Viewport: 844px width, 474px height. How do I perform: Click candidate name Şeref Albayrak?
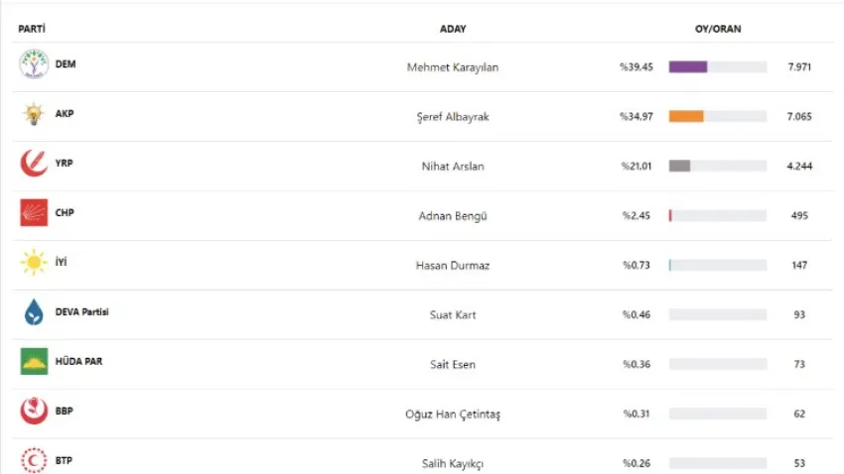click(x=453, y=117)
